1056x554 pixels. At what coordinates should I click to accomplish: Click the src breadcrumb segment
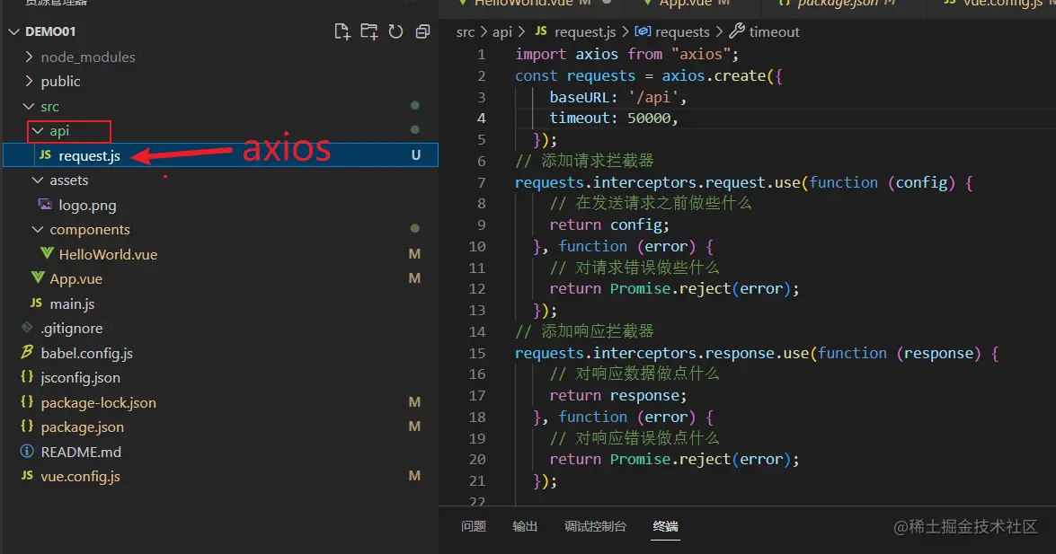(x=466, y=31)
